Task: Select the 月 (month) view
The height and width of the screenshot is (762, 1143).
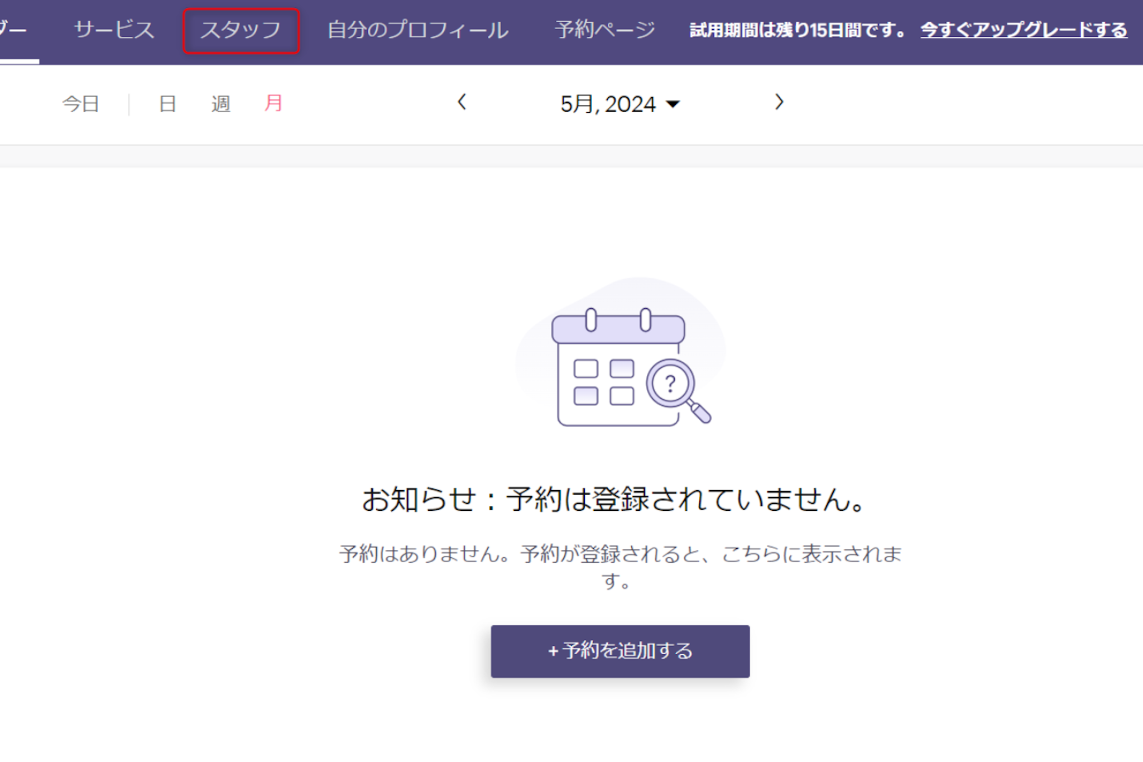Action: pos(273,103)
